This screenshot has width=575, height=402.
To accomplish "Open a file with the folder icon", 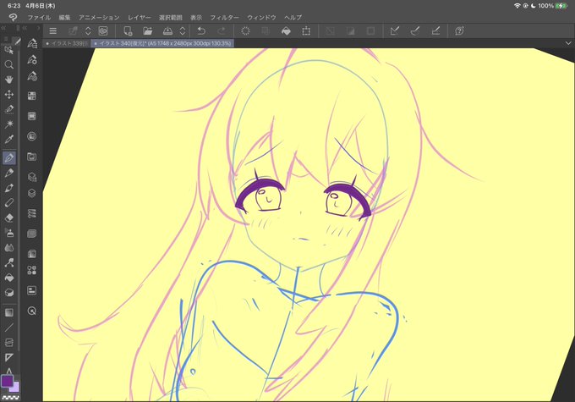I will 147,30.
